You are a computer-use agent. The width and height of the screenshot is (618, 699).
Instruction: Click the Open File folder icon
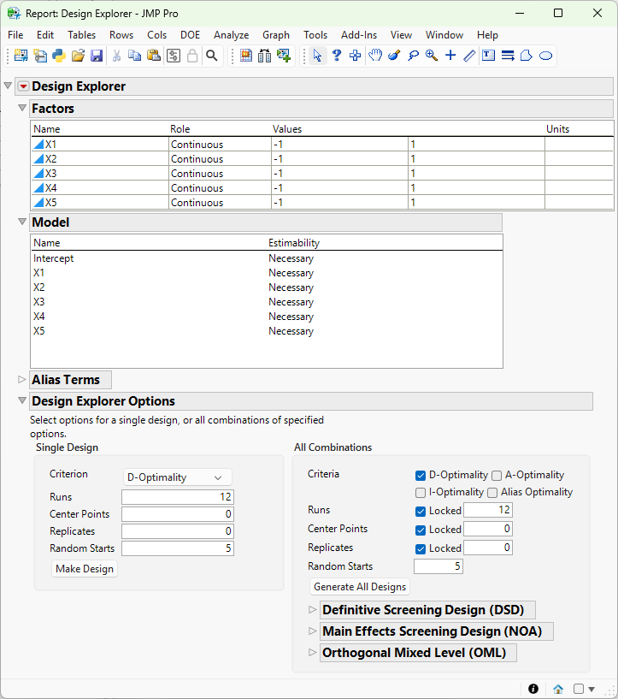pyautogui.click(x=78, y=56)
